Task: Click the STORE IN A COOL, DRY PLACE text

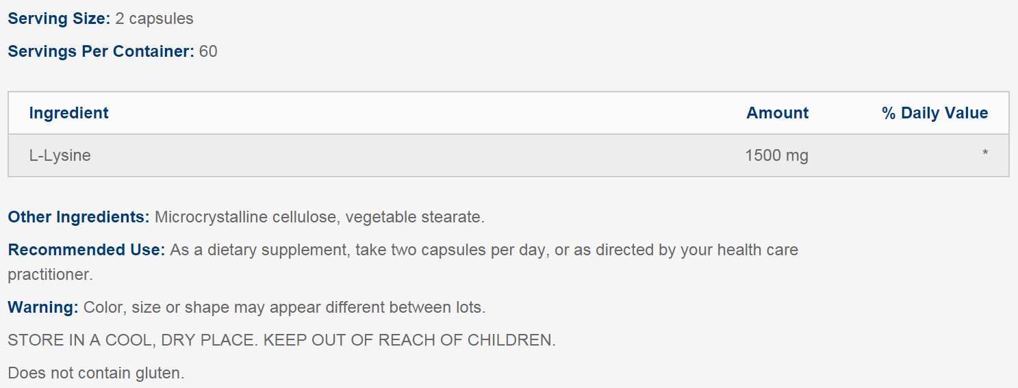Action: [133, 340]
